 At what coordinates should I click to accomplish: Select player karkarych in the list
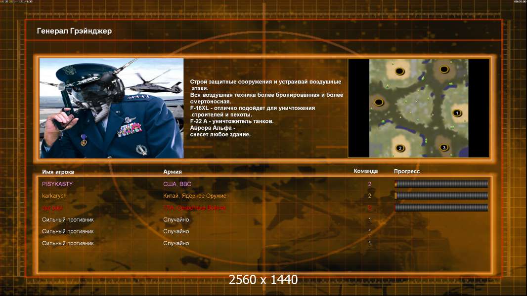[54, 196]
